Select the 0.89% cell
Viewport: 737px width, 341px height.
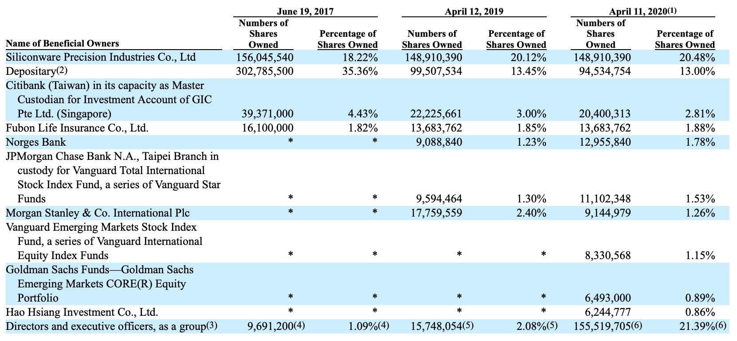[x=700, y=298]
